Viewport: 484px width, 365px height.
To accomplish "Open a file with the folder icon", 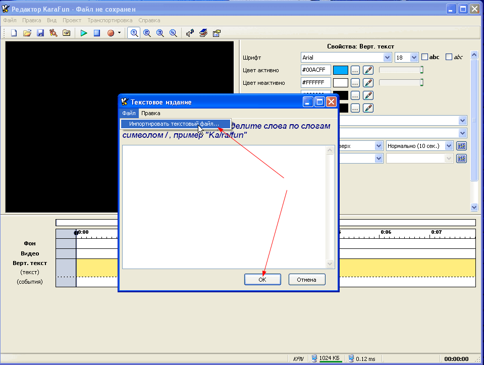I will point(27,33).
